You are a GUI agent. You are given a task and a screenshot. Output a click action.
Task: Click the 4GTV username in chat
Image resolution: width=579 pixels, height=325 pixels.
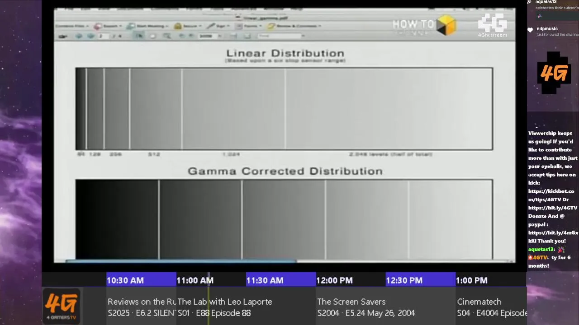pyautogui.click(x=540, y=258)
